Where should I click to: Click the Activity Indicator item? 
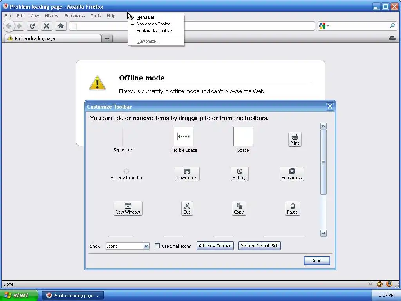[x=126, y=174]
